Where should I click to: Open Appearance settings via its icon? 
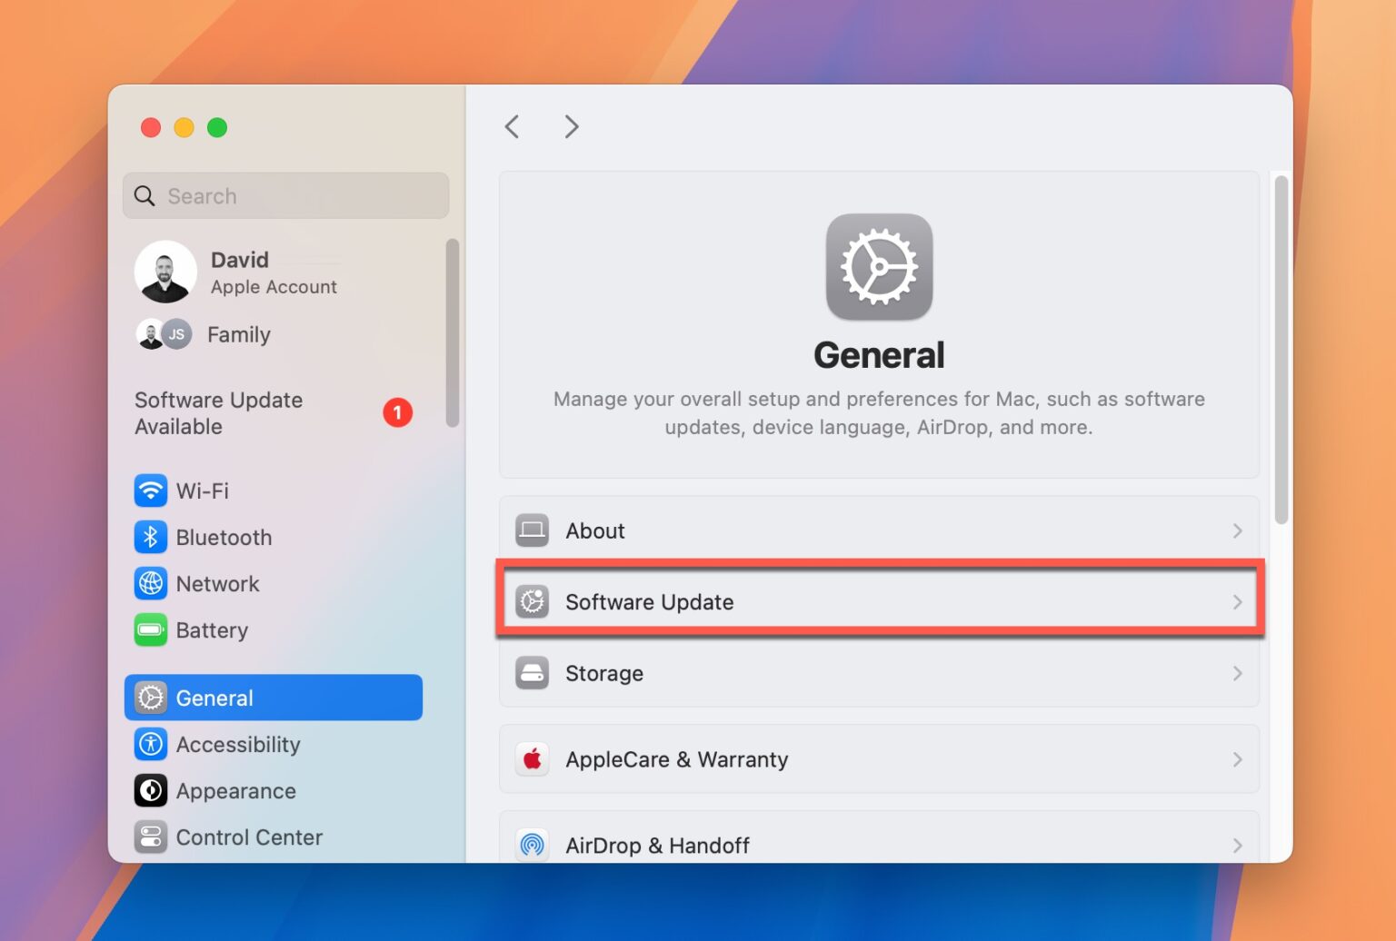151,790
